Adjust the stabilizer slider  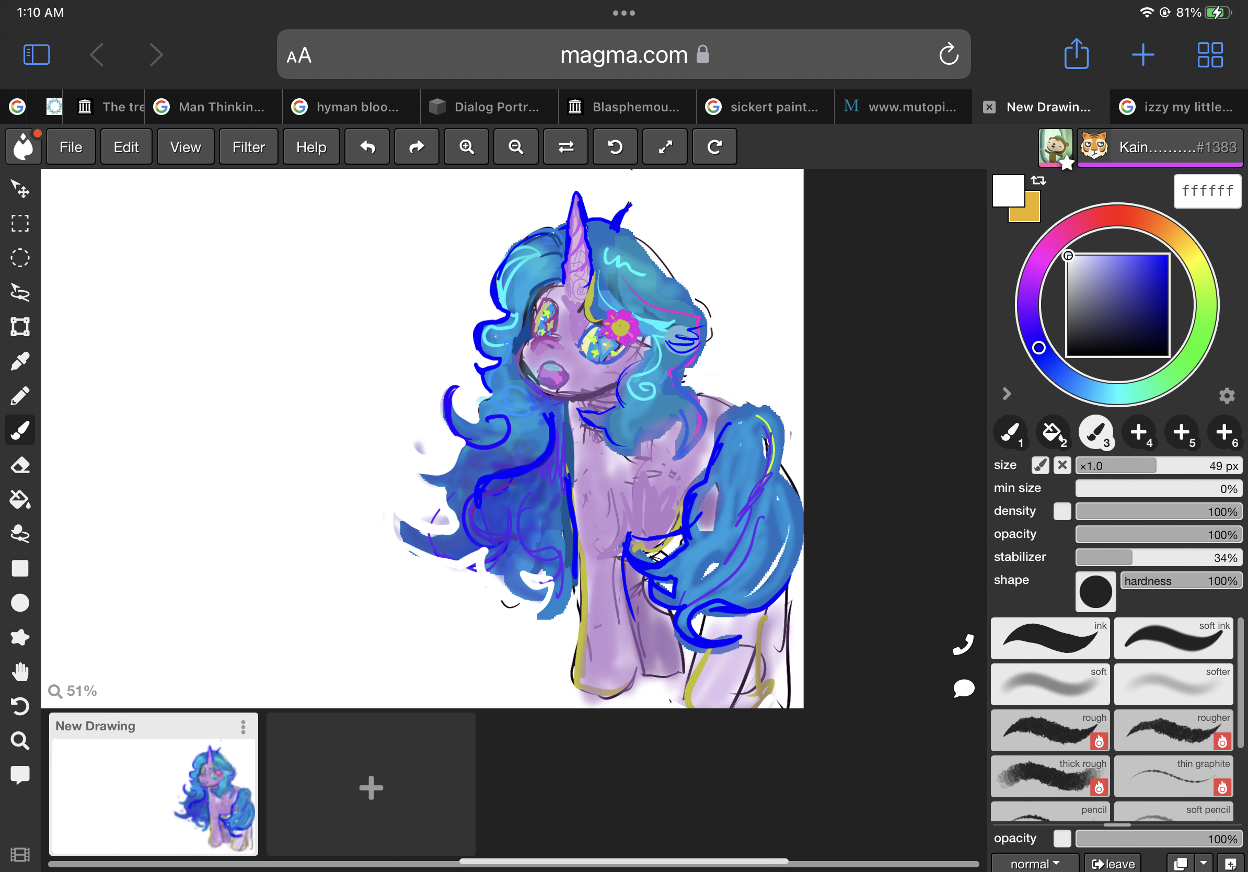(x=1158, y=558)
